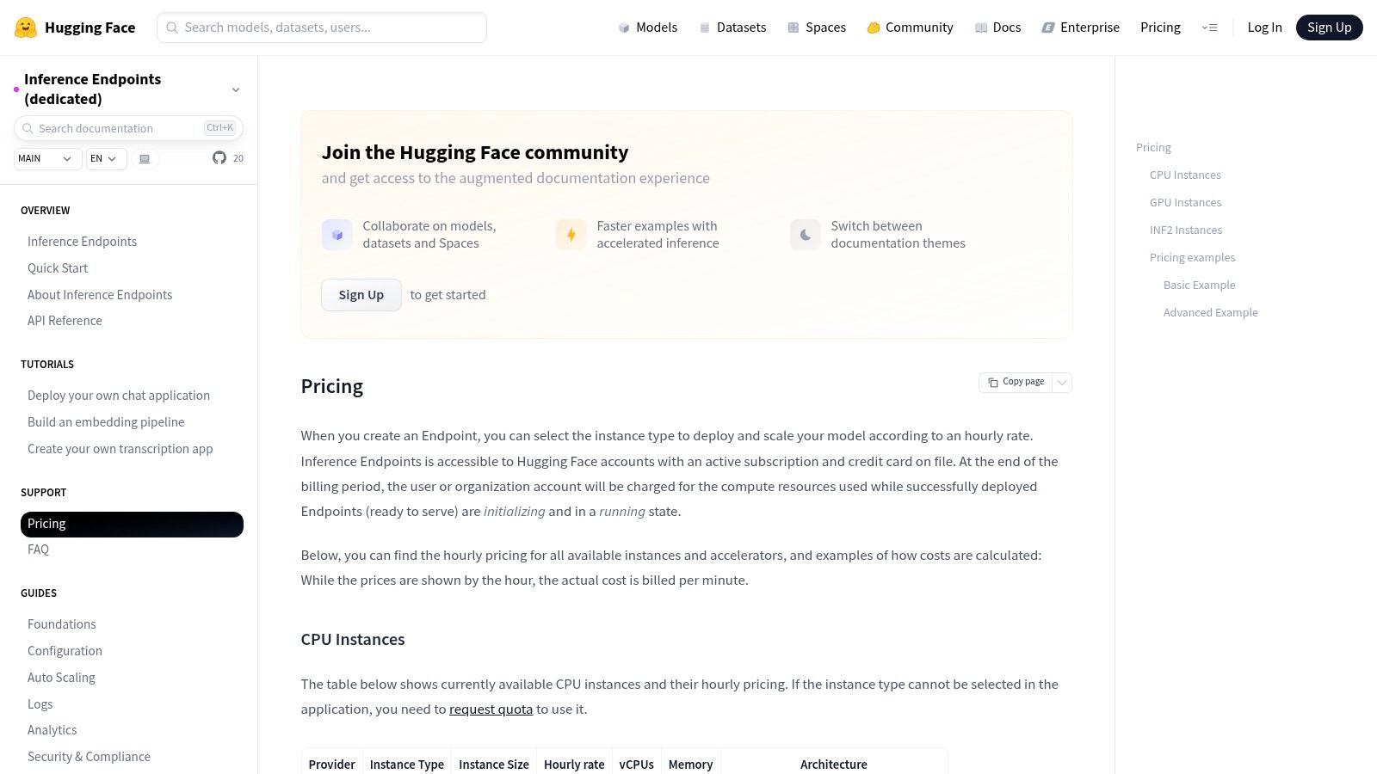Select the Models navigation icon
The image size is (1377, 774).
pos(623,27)
